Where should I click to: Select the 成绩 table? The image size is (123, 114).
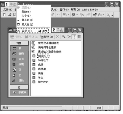[41, 65]
